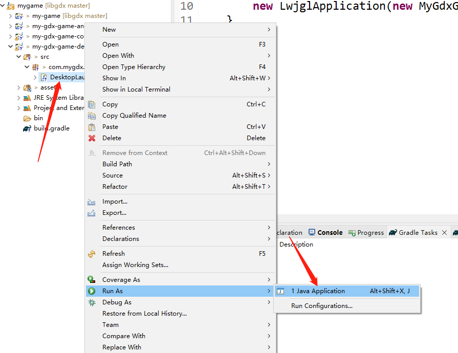Collapse the my-gdx-game-de project node
The image size is (458, 353).
pos(11,47)
